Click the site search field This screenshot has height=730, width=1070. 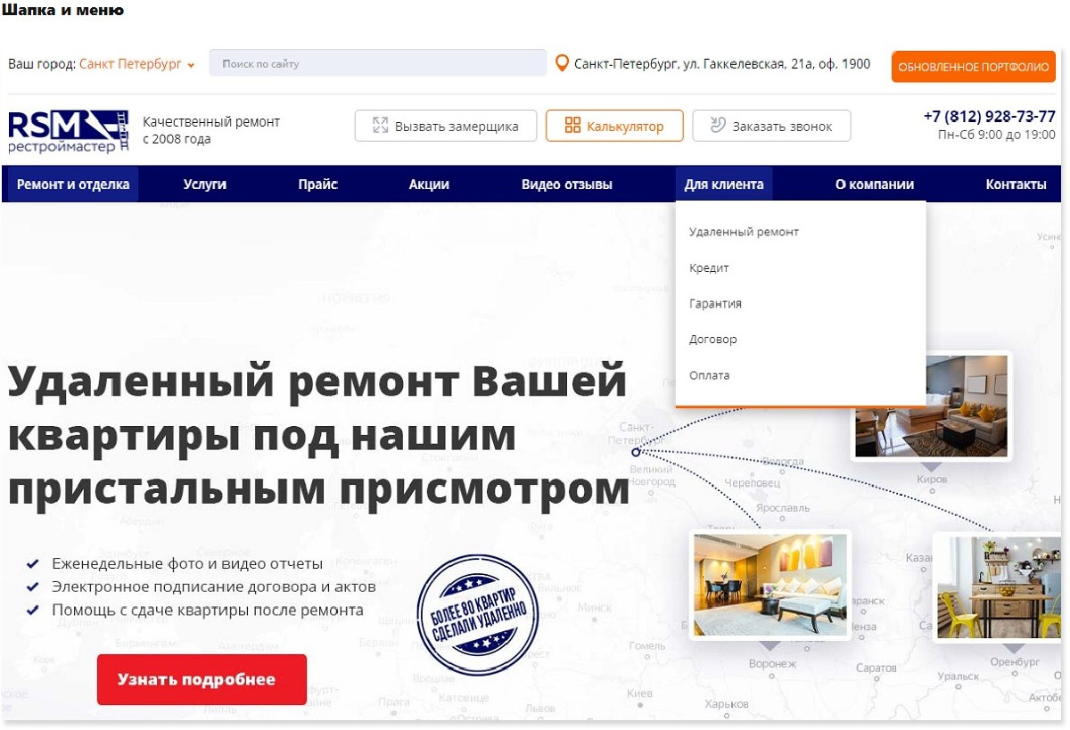(378, 63)
